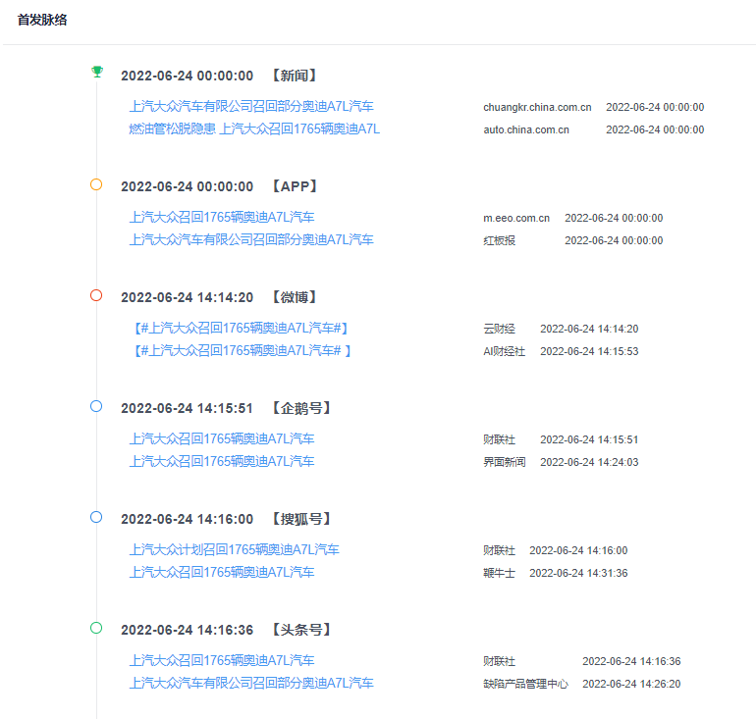756x719 pixels.
Task: Click the green circle marker for 头条号
Action: click(x=96, y=628)
